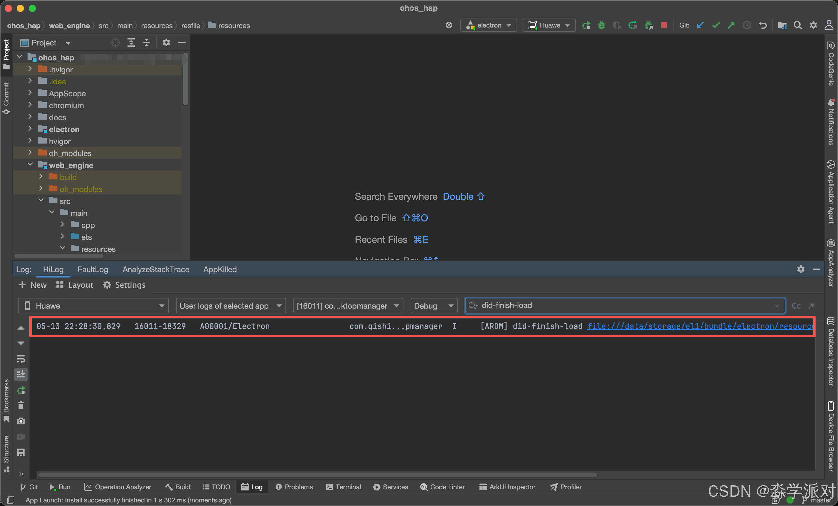
Task: Select opened file in Project panel
Action: [115, 43]
